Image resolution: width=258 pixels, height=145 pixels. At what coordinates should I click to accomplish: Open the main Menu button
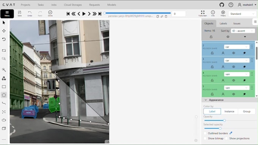[x=7, y=14]
